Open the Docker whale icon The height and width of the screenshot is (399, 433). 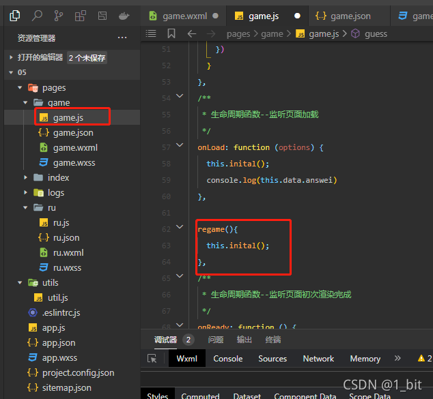[124, 16]
